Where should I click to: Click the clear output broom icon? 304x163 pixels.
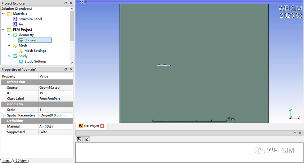pyautogui.click(x=87, y=139)
